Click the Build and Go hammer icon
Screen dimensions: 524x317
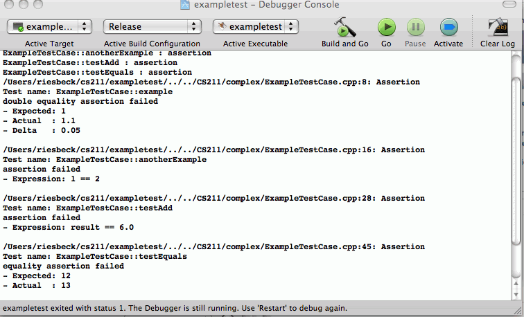[344, 27]
